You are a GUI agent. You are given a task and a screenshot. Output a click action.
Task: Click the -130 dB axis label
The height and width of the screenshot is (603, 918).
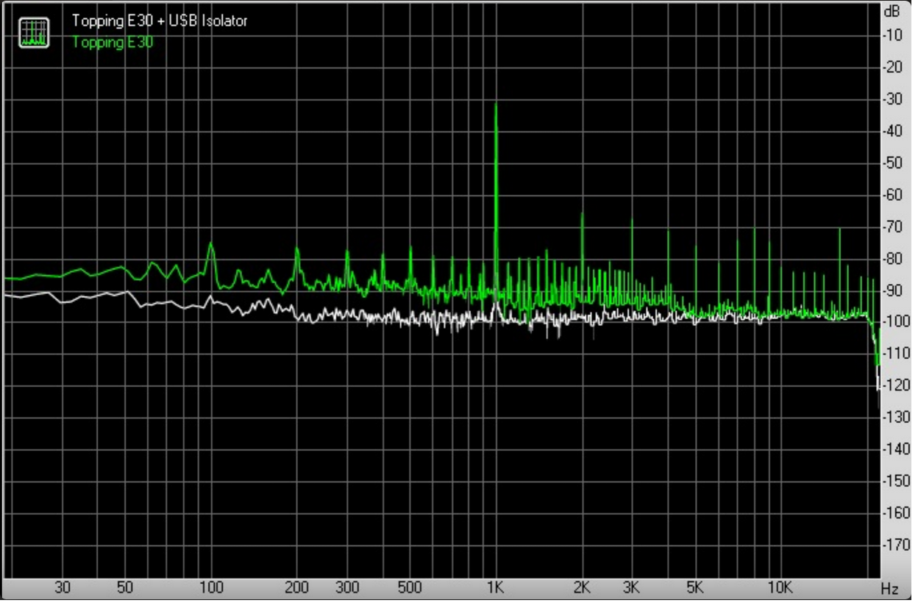[895, 417]
